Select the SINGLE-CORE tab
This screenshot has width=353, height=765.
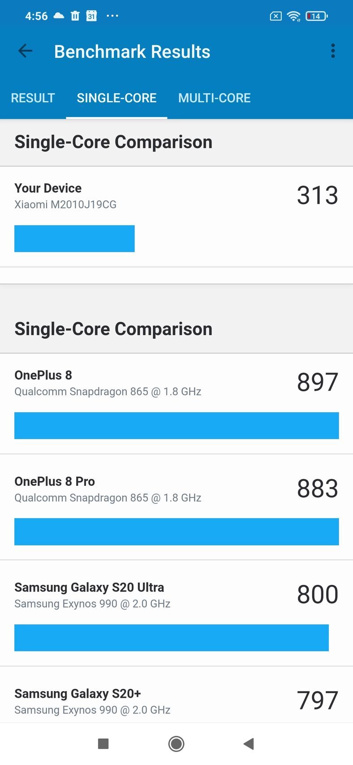coord(116,98)
